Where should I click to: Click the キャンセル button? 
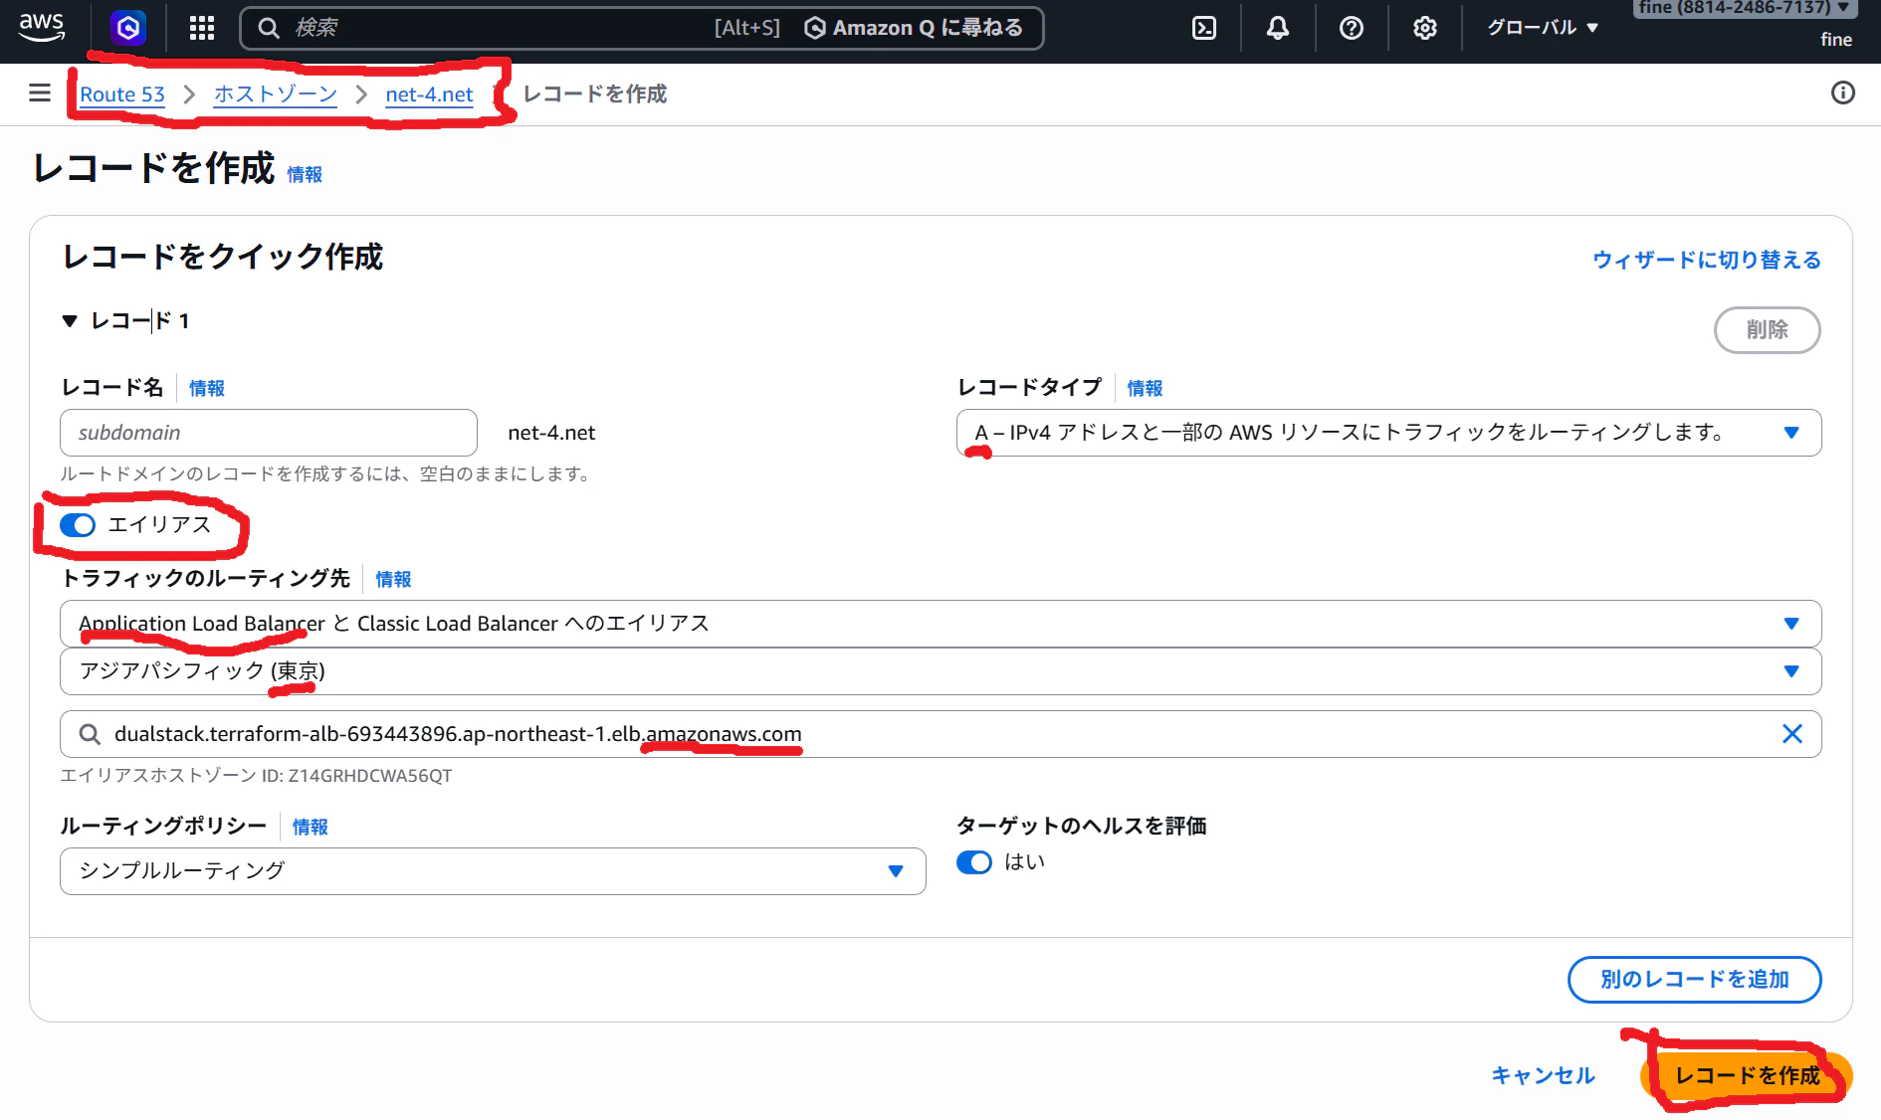1543,1075
